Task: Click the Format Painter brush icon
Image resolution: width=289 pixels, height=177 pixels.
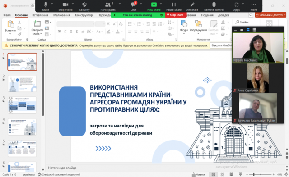Action: point(19,34)
